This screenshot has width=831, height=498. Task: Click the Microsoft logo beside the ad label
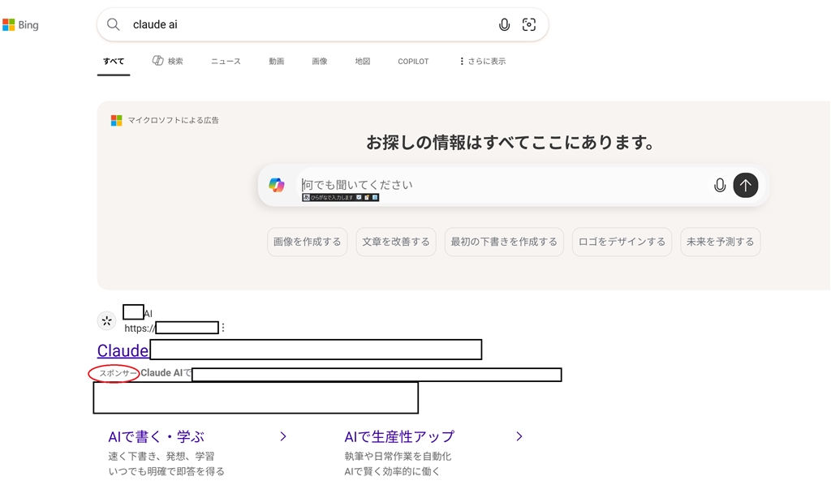pyautogui.click(x=117, y=120)
